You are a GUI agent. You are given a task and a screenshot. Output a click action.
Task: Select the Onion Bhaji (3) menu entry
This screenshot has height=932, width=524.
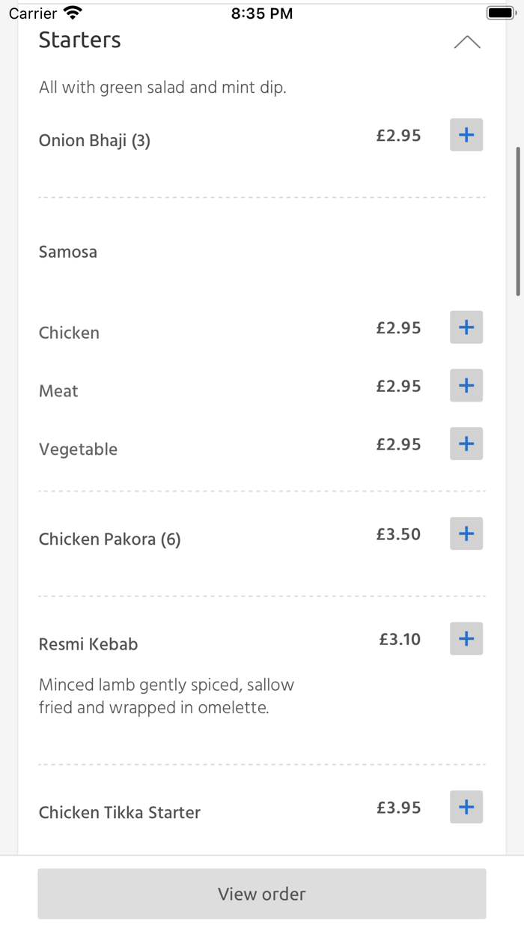coord(94,140)
